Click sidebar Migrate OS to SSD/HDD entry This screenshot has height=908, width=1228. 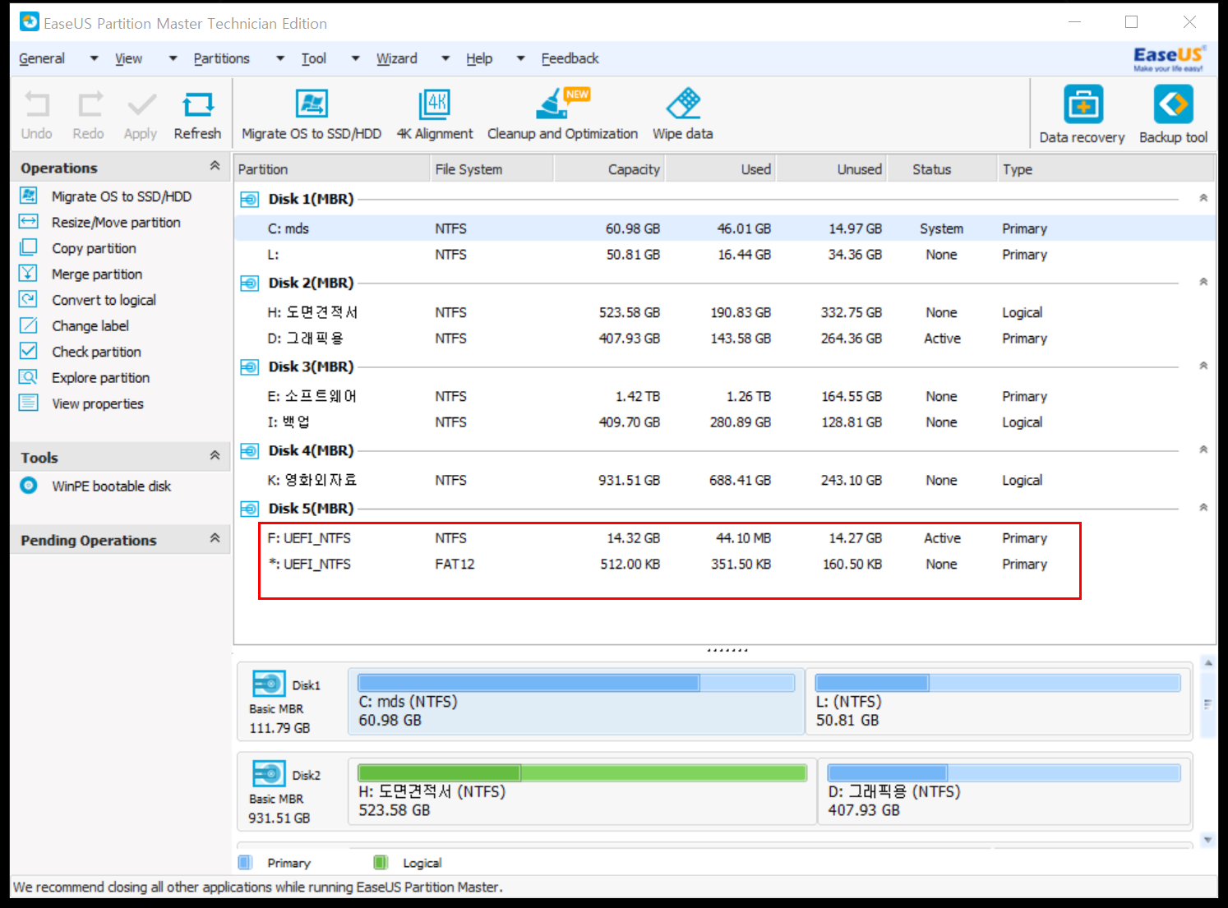point(121,196)
